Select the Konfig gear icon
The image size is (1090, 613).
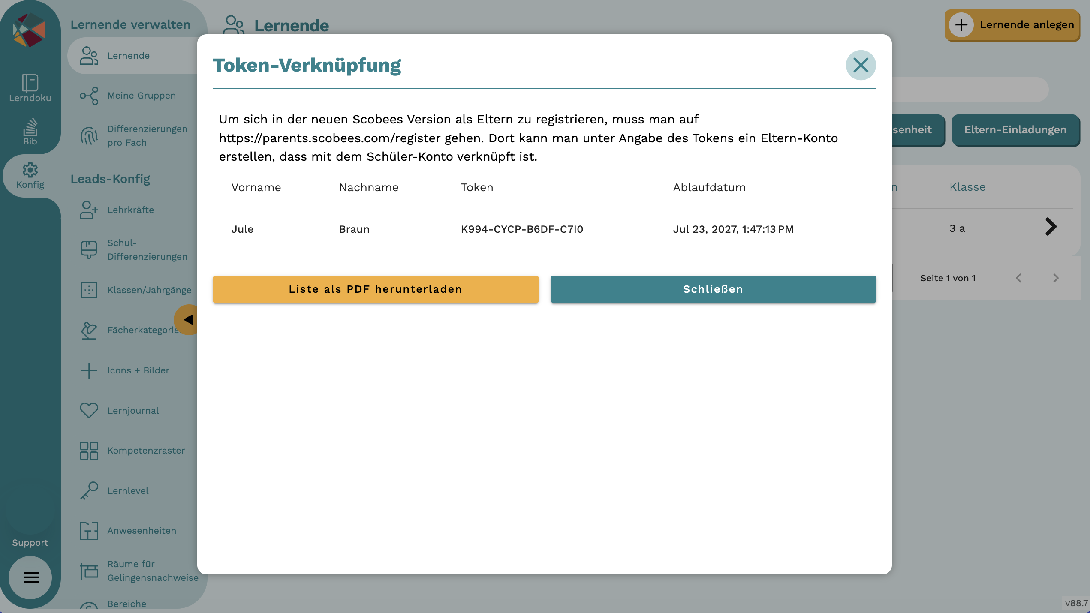point(30,170)
